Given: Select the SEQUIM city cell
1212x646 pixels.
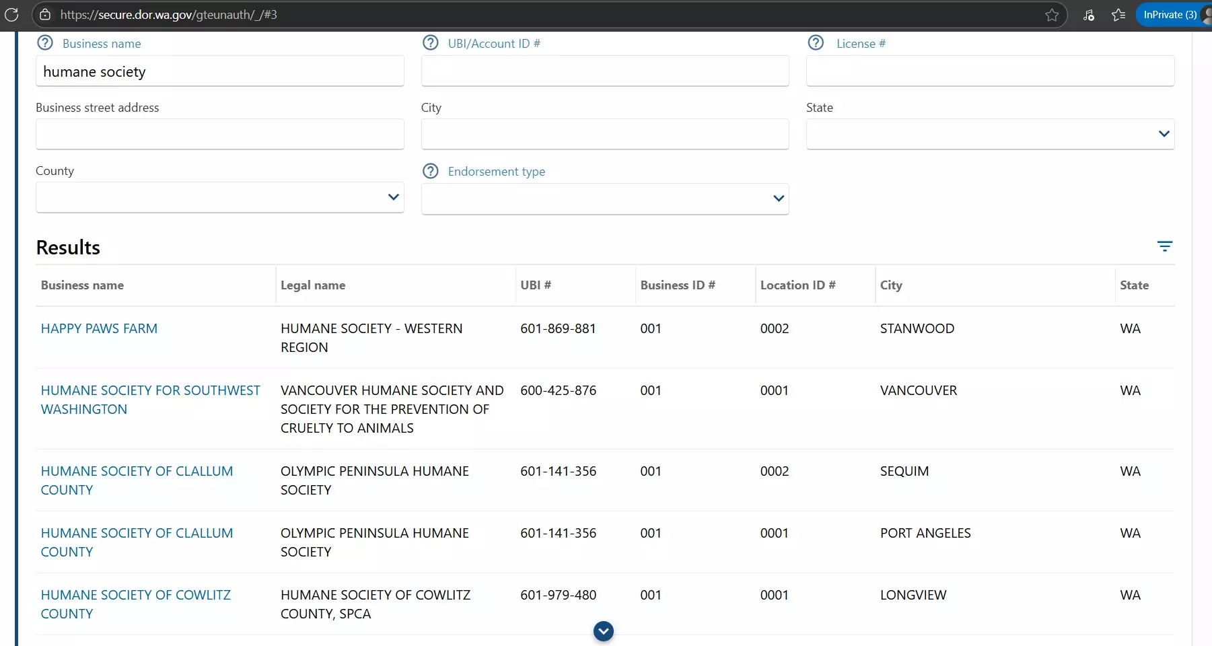Looking at the screenshot, I should coord(904,471).
